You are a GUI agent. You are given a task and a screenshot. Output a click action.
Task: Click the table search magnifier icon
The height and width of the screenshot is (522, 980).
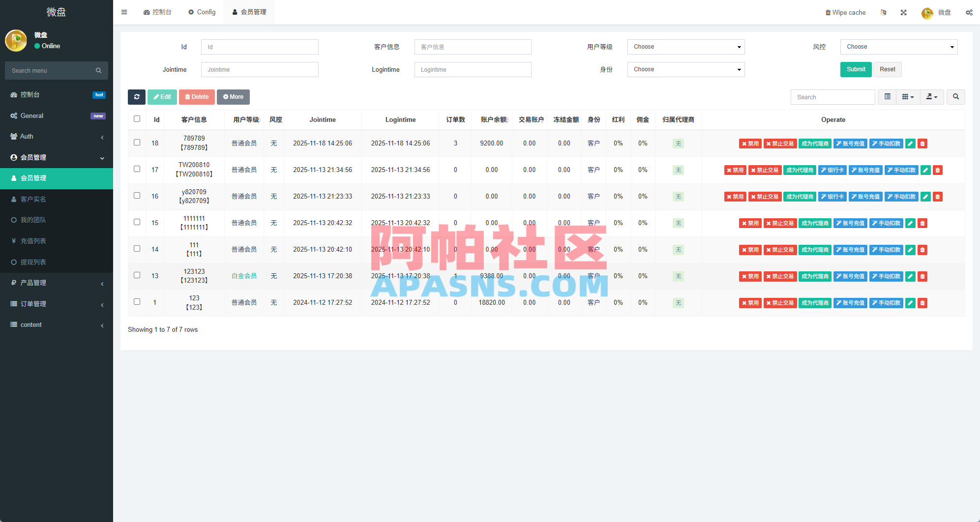pyautogui.click(x=956, y=97)
